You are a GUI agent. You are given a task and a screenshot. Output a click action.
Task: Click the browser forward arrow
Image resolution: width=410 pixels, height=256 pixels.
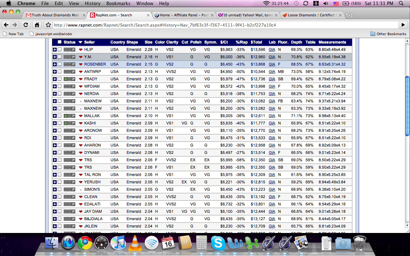(x=15, y=25)
